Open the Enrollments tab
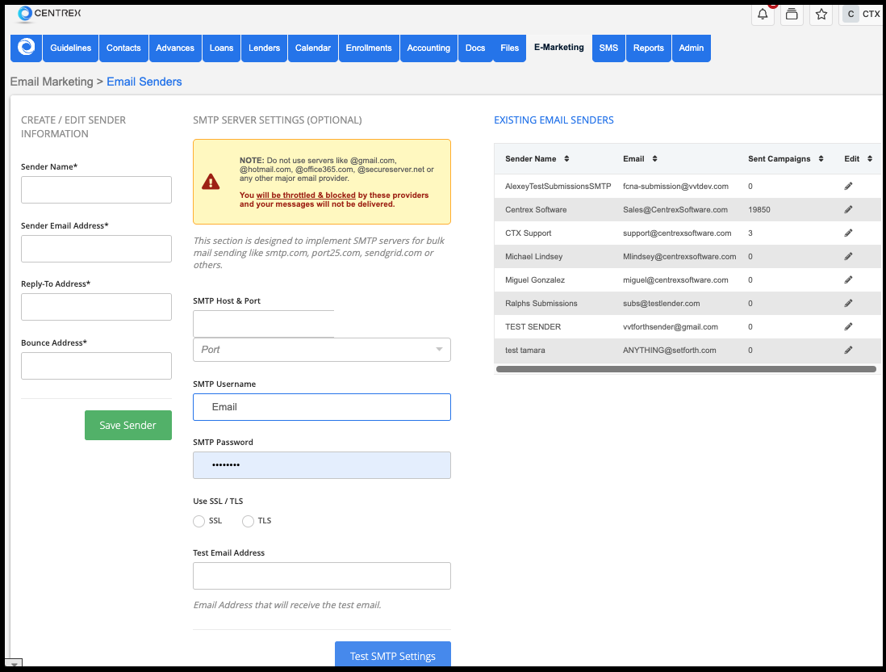The width and height of the screenshot is (886, 672). coord(369,48)
